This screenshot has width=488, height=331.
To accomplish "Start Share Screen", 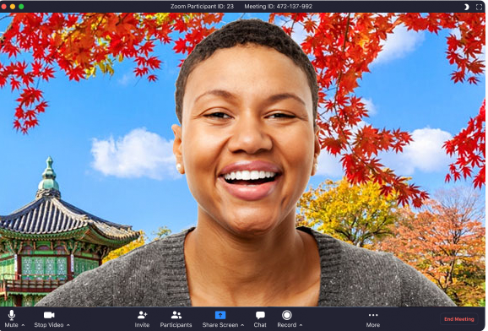I will (220, 319).
